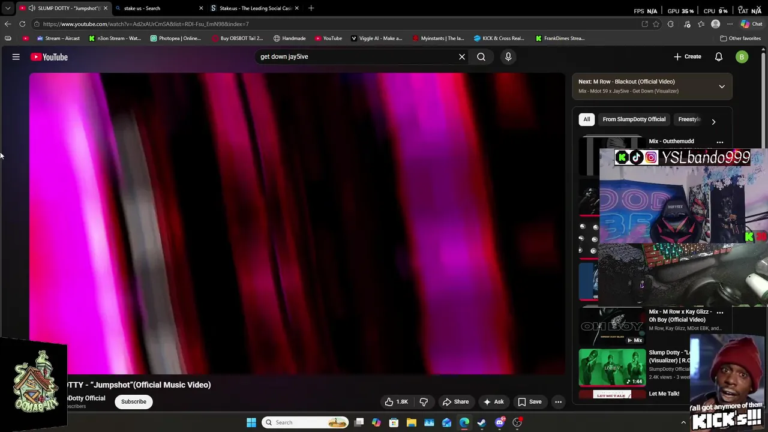Open options for Mix - Outthemudd
Viewport: 768px width, 432px height.
coord(720,142)
